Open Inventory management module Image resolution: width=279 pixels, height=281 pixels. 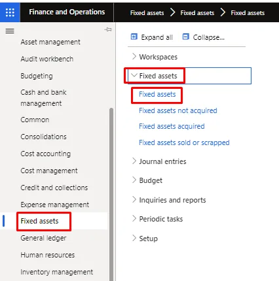point(56,272)
